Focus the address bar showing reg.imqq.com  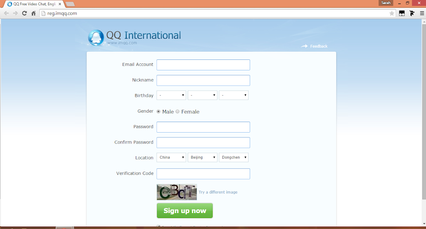point(217,13)
